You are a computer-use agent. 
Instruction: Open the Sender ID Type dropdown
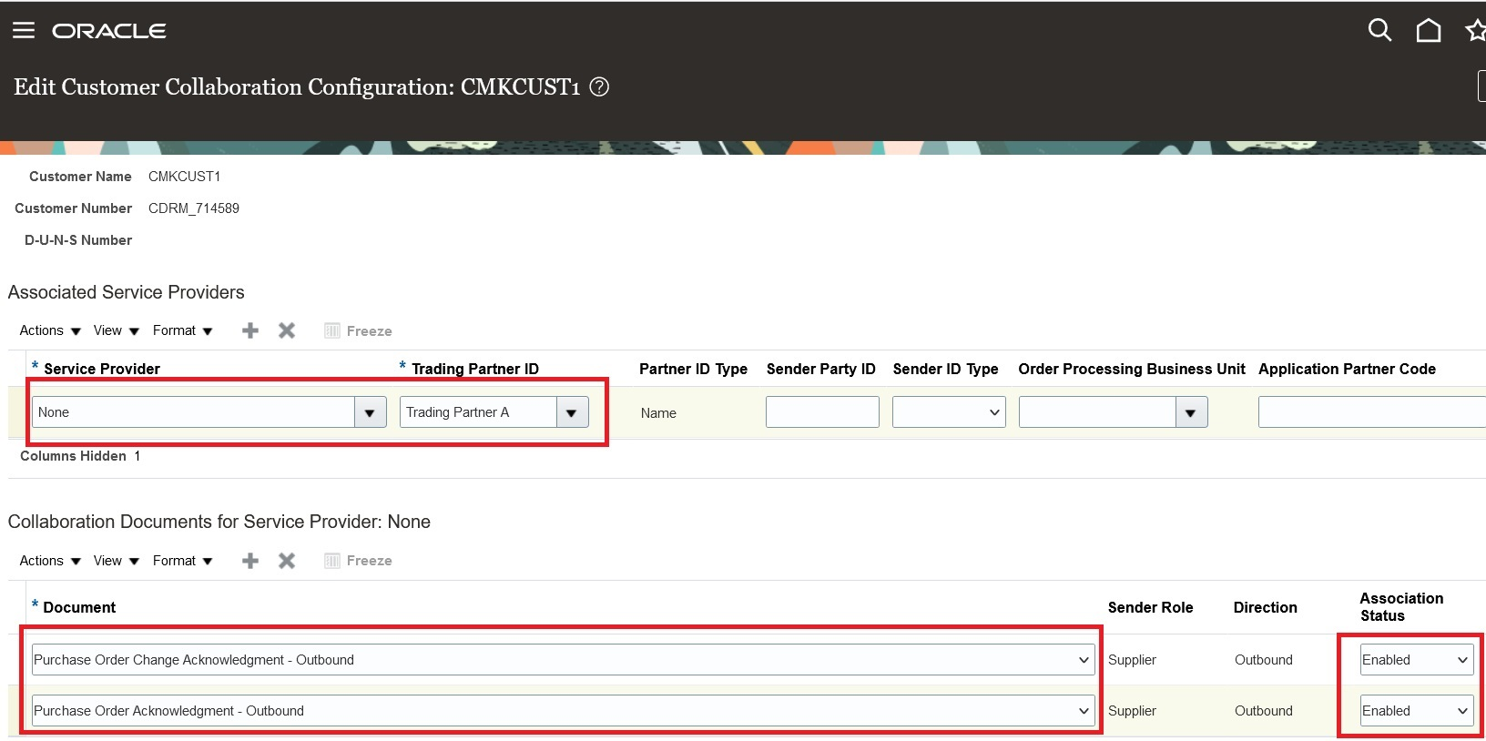pyautogui.click(x=949, y=412)
